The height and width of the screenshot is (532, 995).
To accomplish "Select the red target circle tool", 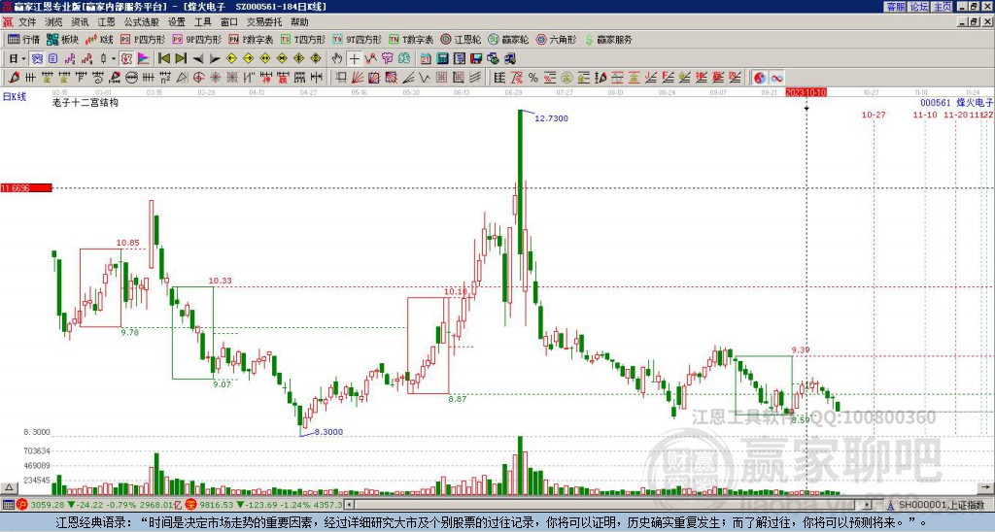I will [198, 78].
